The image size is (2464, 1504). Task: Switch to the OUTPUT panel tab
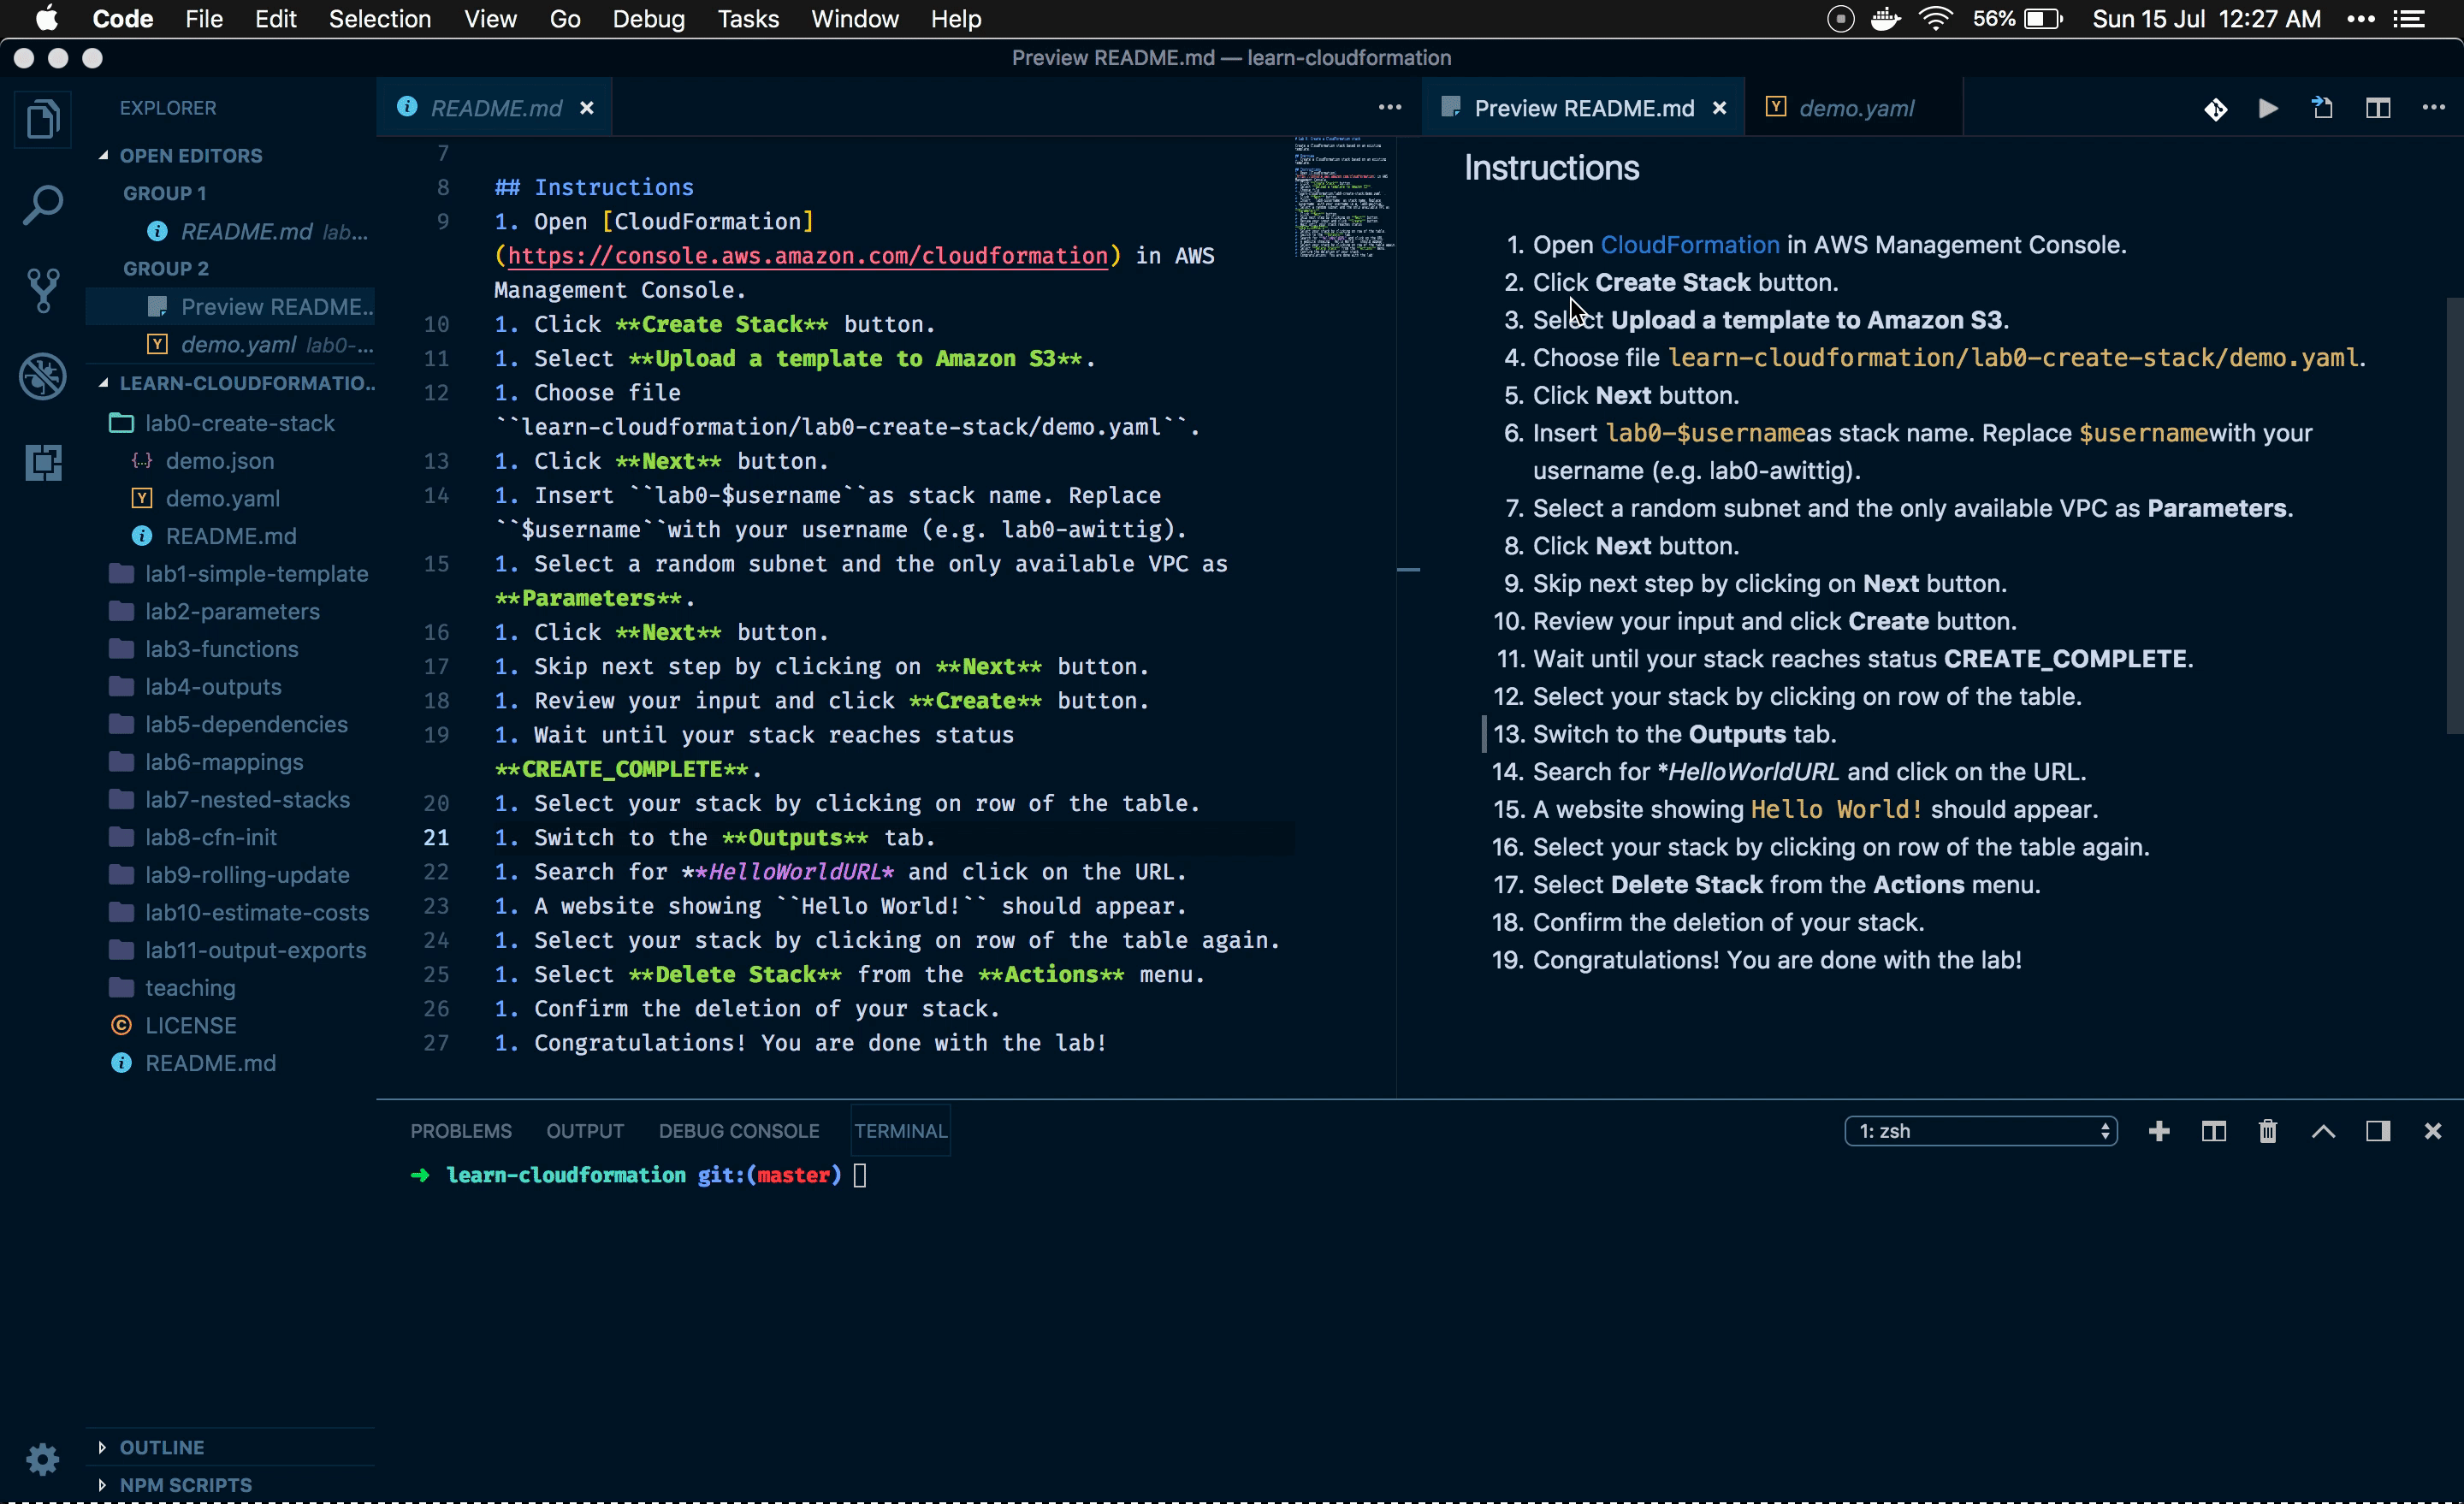585,1130
